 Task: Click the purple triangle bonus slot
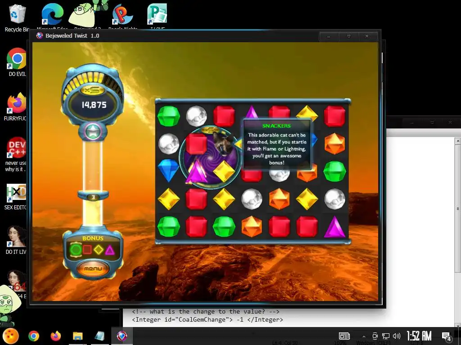point(110,250)
